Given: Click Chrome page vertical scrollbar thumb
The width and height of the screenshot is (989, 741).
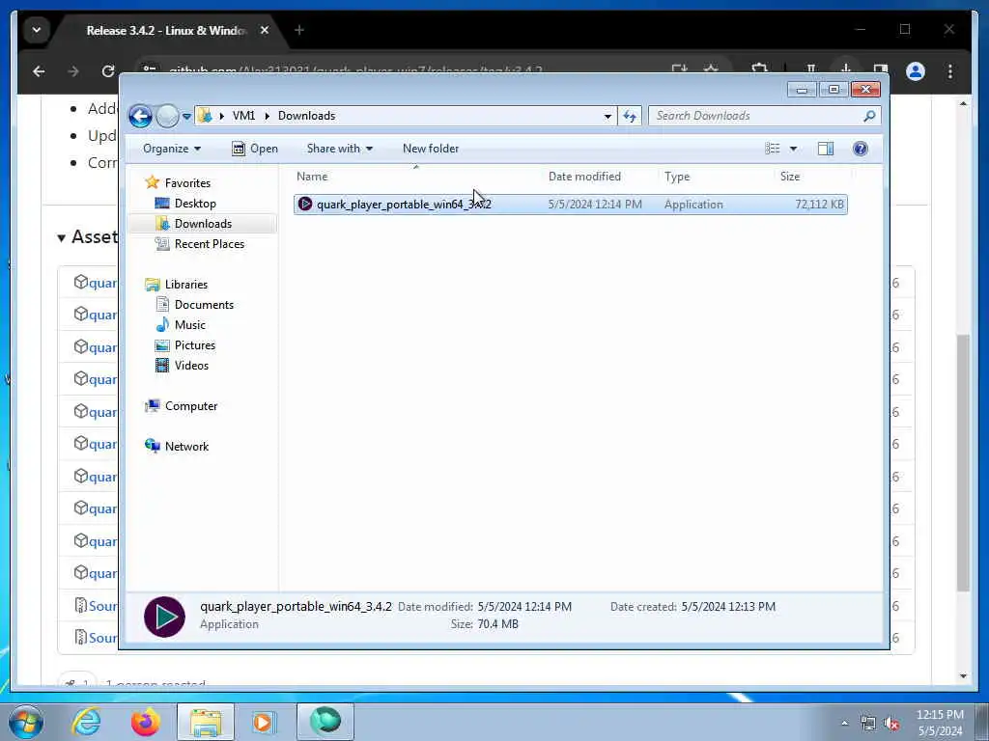Looking at the screenshot, I should pyautogui.click(x=963, y=462).
